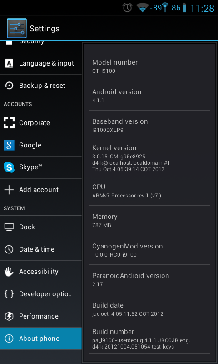Tap the Backup & reset icon

(x=9, y=86)
